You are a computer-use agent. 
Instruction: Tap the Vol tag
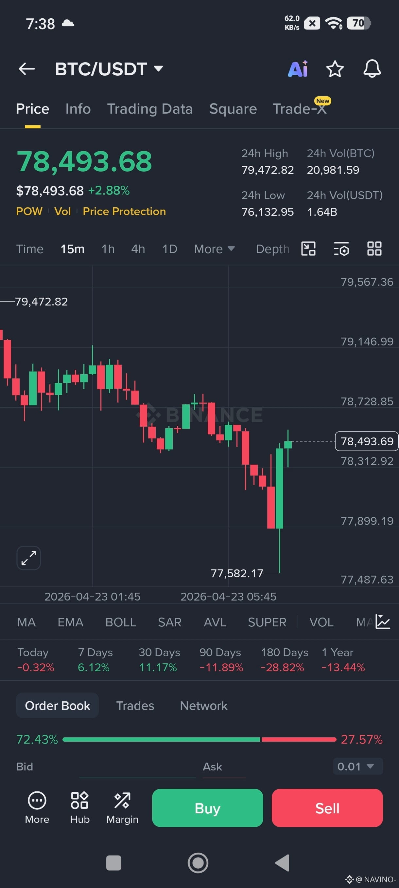click(x=63, y=211)
